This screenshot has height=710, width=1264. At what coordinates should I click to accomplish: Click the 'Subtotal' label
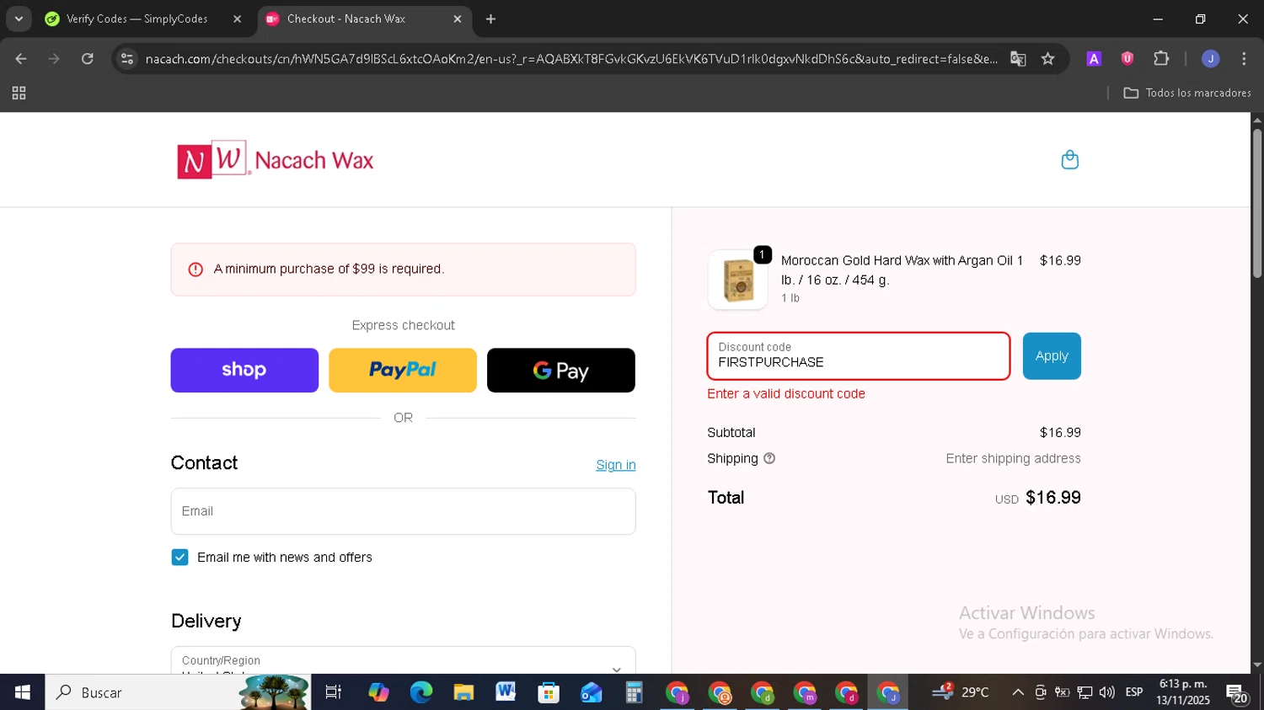(731, 433)
